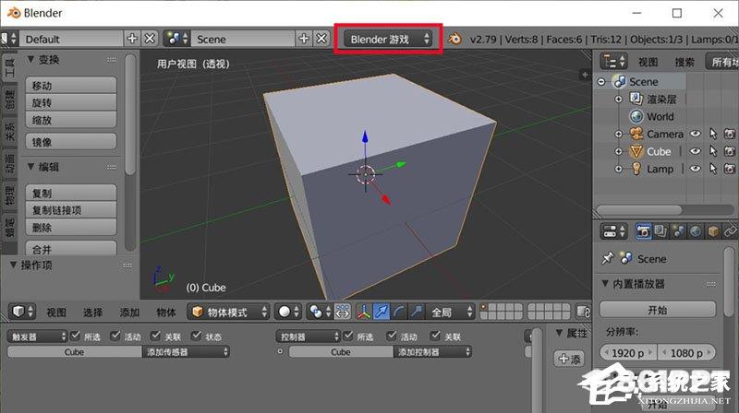Toggle sensors 活动 checkbox
This screenshot has width=739, height=413.
[x=115, y=336]
